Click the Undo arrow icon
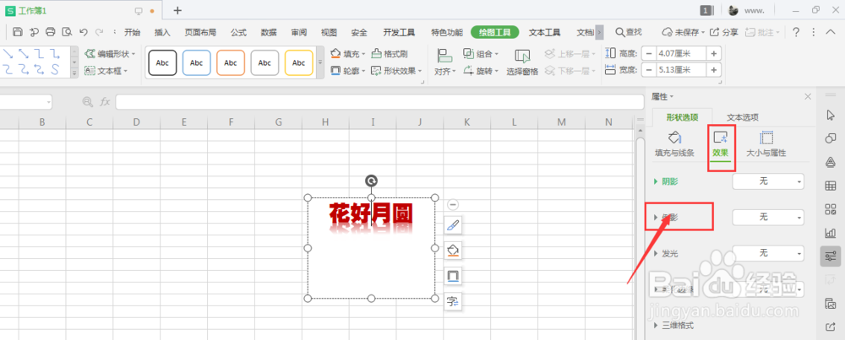 pos(84,32)
